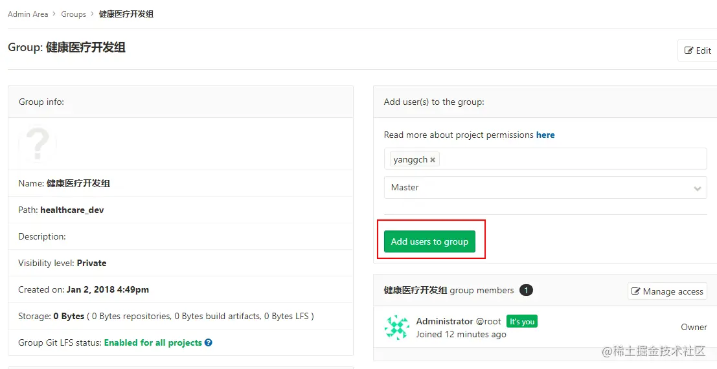Select the yanggch user token
Image resolution: width=717 pixels, height=369 pixels.
pyautogui.click(x=415, y=160)
